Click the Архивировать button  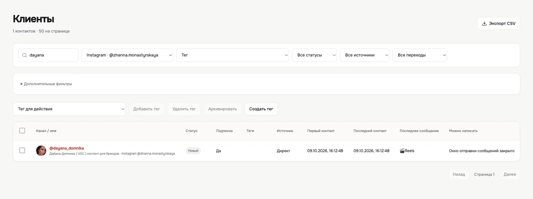222,109
